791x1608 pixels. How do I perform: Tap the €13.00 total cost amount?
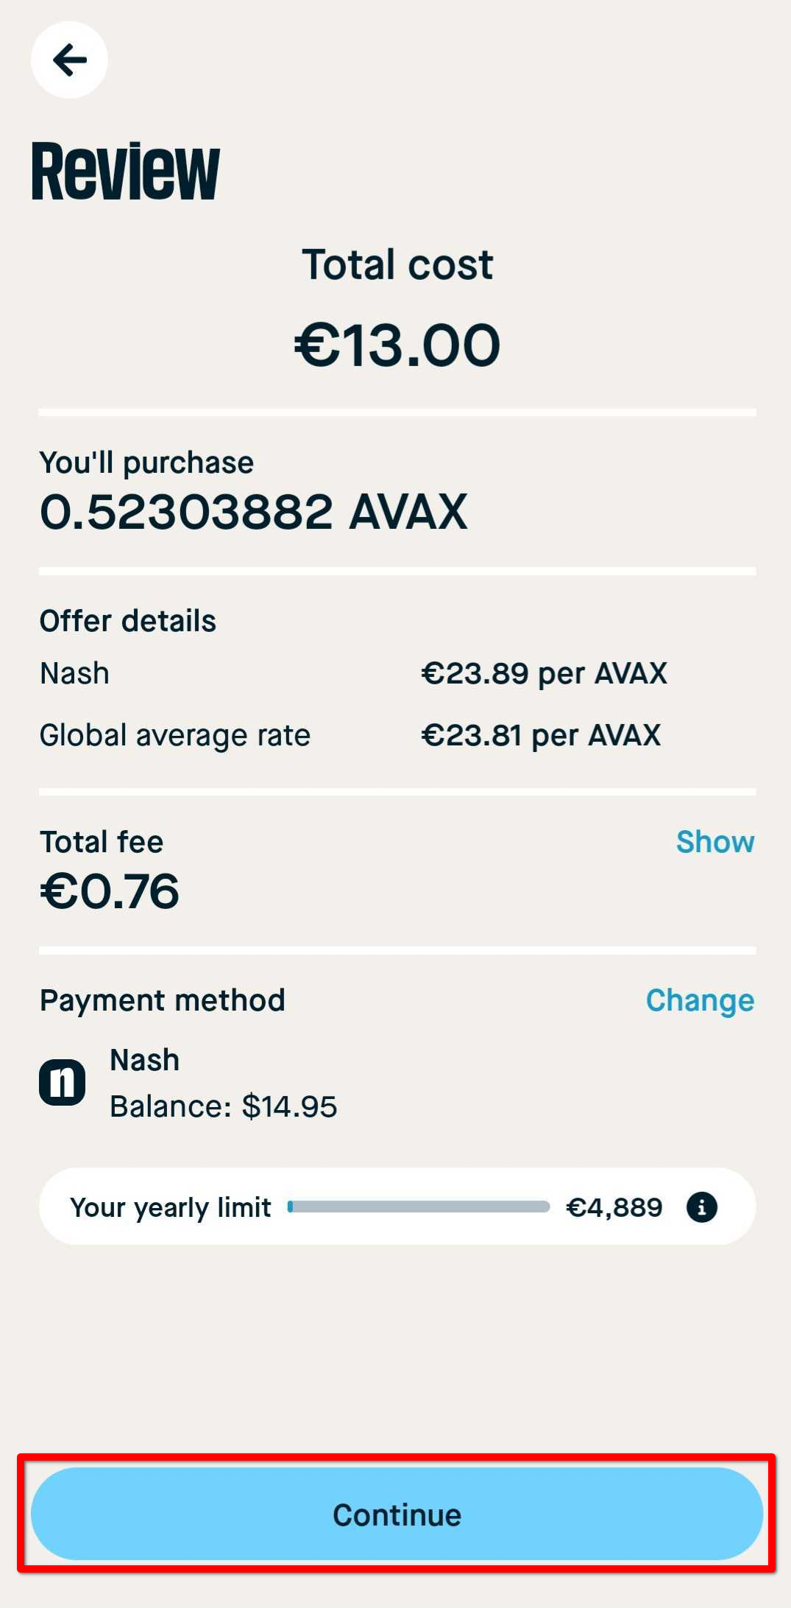click(397, 345)
